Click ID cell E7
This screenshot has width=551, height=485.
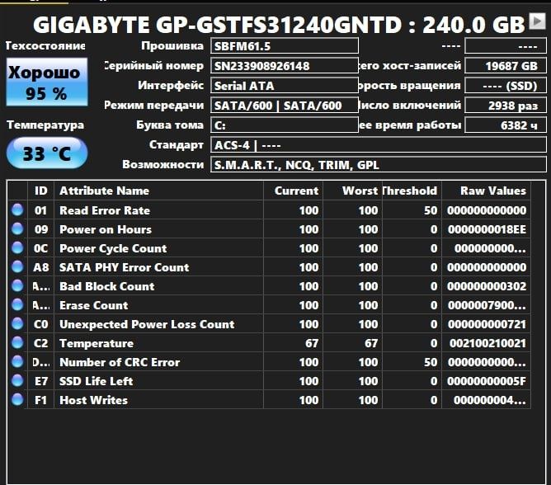pyautogui.click(x=40, y=381)
